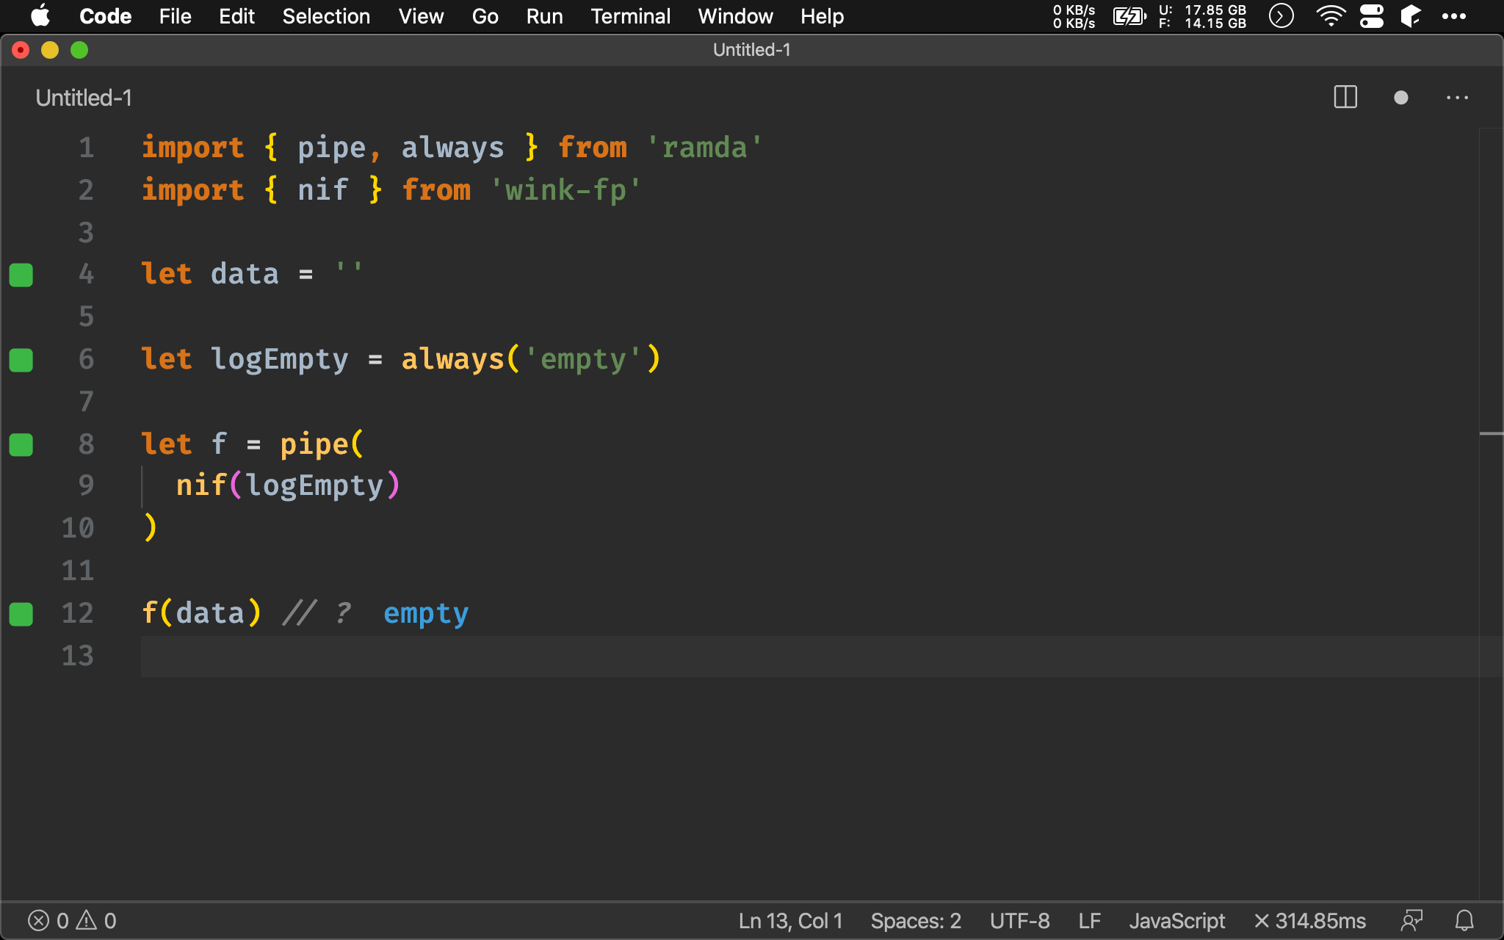Screen dimensions: 1504x940
Task: Click the green Quokka marker on line 8
Action: pos(21,444)
